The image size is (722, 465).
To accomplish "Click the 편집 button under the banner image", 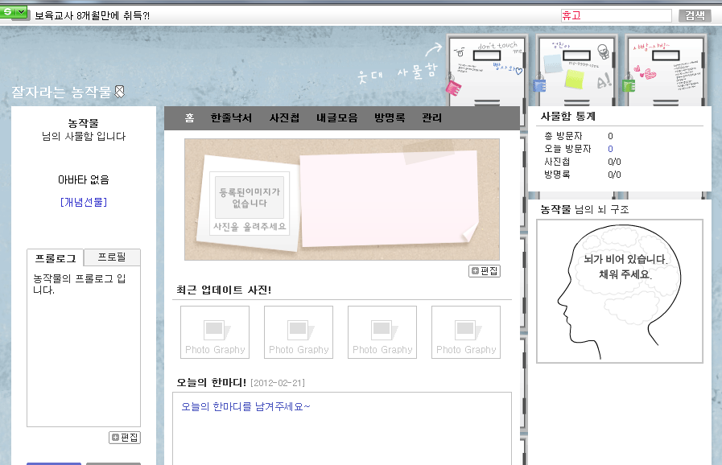I will (x=485, y=271).
